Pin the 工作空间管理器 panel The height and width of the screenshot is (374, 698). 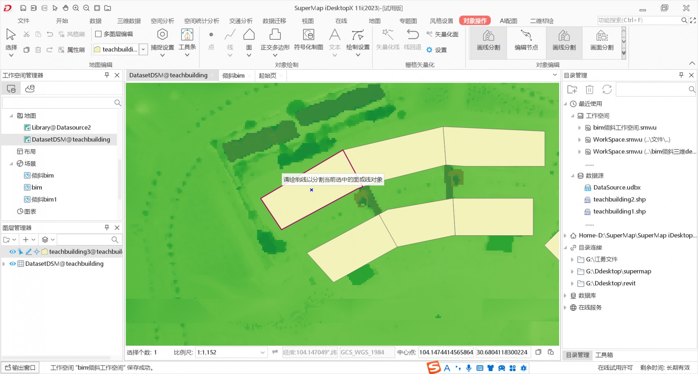point(107,75)
